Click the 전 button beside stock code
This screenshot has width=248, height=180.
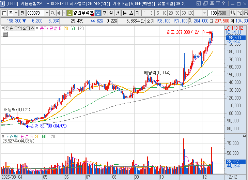[22, 13]
